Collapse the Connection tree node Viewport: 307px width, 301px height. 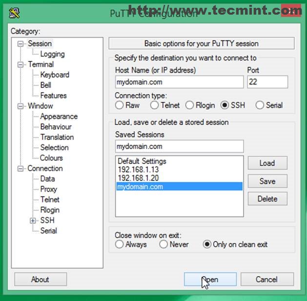[20, 169]
